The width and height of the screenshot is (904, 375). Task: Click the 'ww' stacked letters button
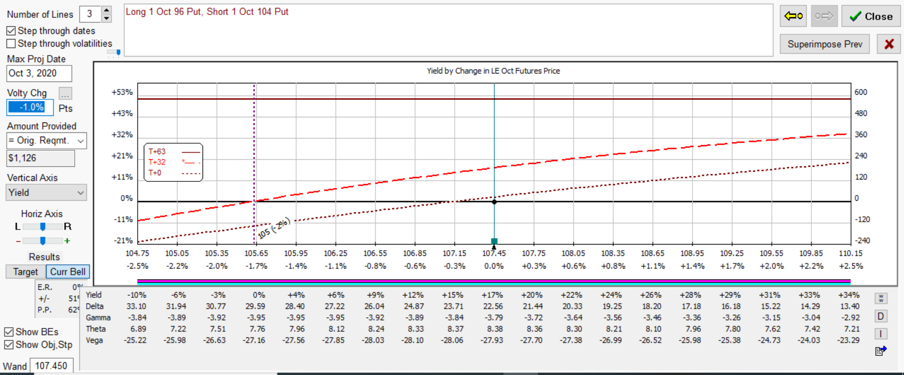coord(881,299)
